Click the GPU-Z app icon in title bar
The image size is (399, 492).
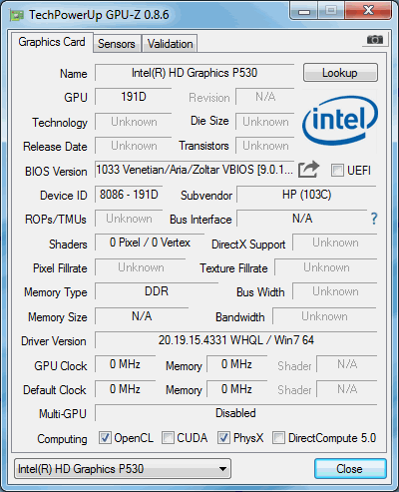[x=17, y=15]
